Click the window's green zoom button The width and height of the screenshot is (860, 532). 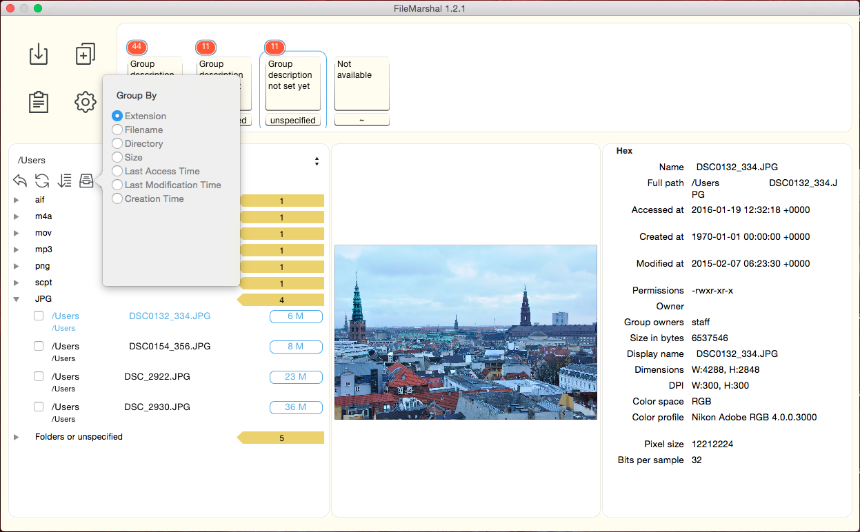click(x=38, y=8)
